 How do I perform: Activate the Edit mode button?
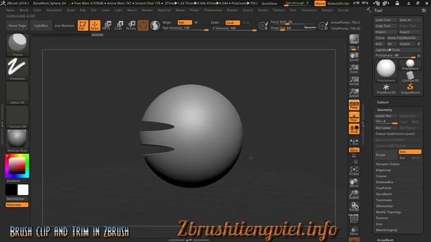[x=83, y=26]
